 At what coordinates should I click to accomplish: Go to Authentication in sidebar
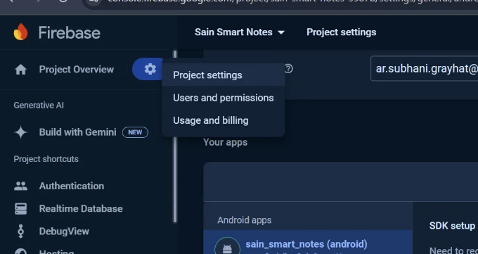72,186
